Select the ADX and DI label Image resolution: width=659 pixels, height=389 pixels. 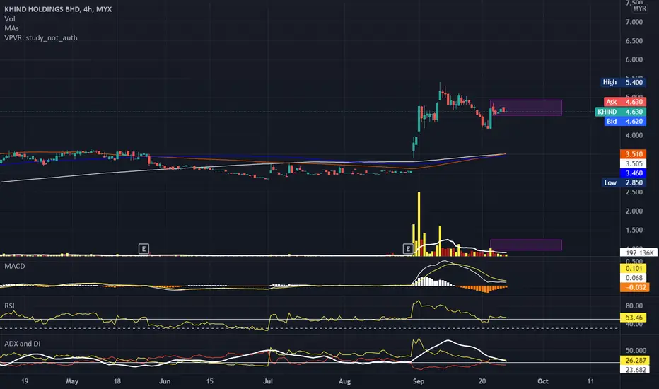tap(23, 344)
